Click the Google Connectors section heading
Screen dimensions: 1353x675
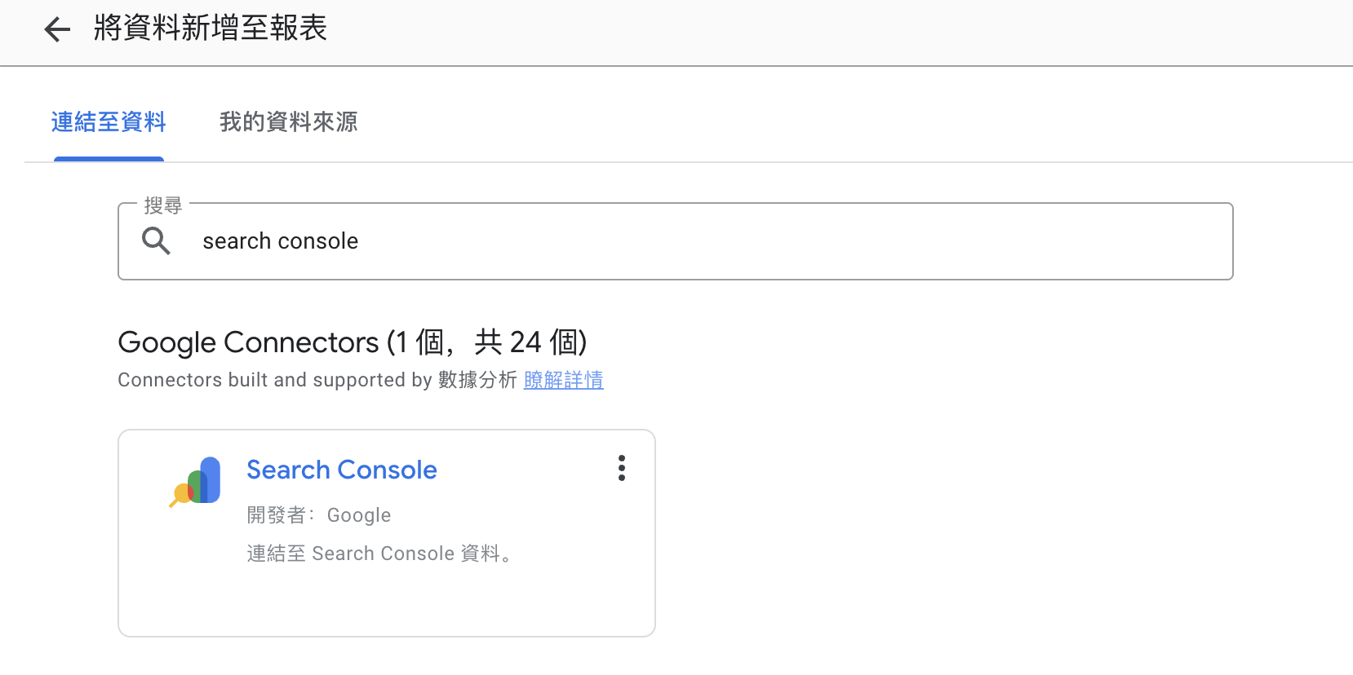pyautogui.click(x=353, y=342)
